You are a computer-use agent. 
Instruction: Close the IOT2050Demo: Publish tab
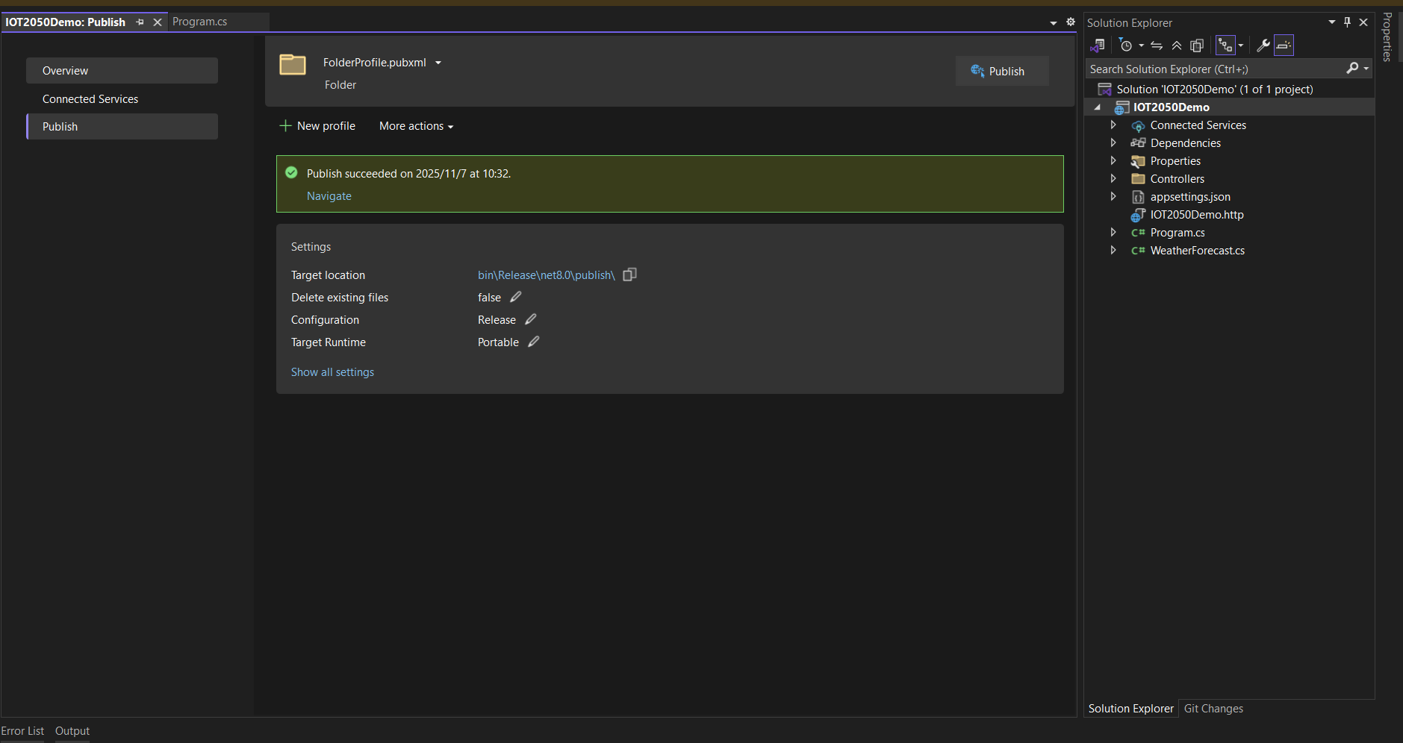tap(158, 22)
